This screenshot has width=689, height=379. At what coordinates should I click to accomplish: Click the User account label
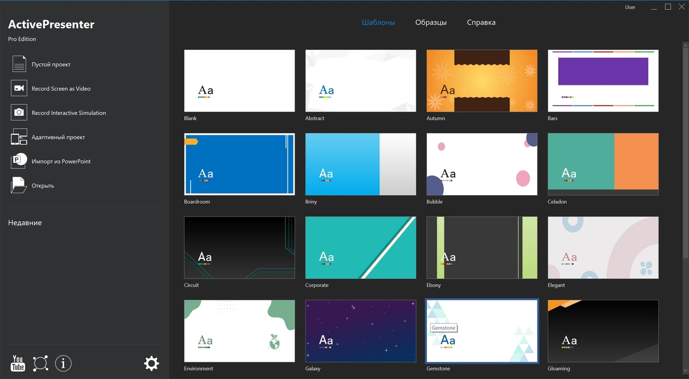(630, 7)
